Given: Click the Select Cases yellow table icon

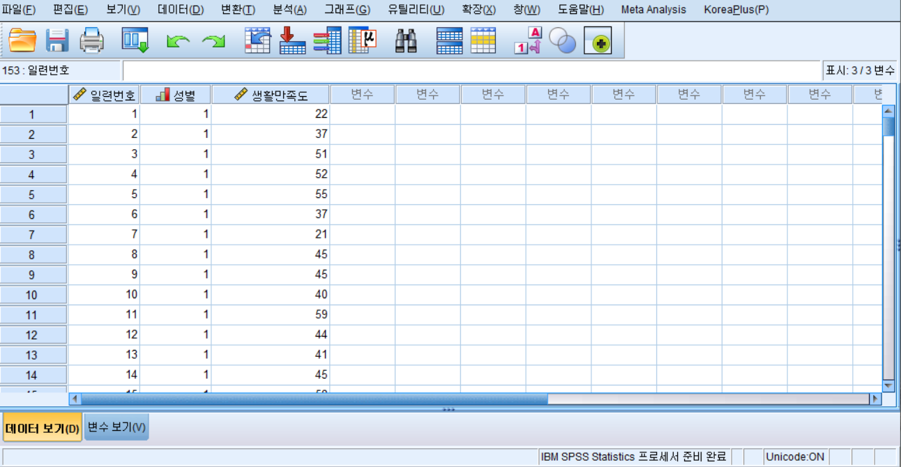Looking at the screenshot, I should coord(483,40).
